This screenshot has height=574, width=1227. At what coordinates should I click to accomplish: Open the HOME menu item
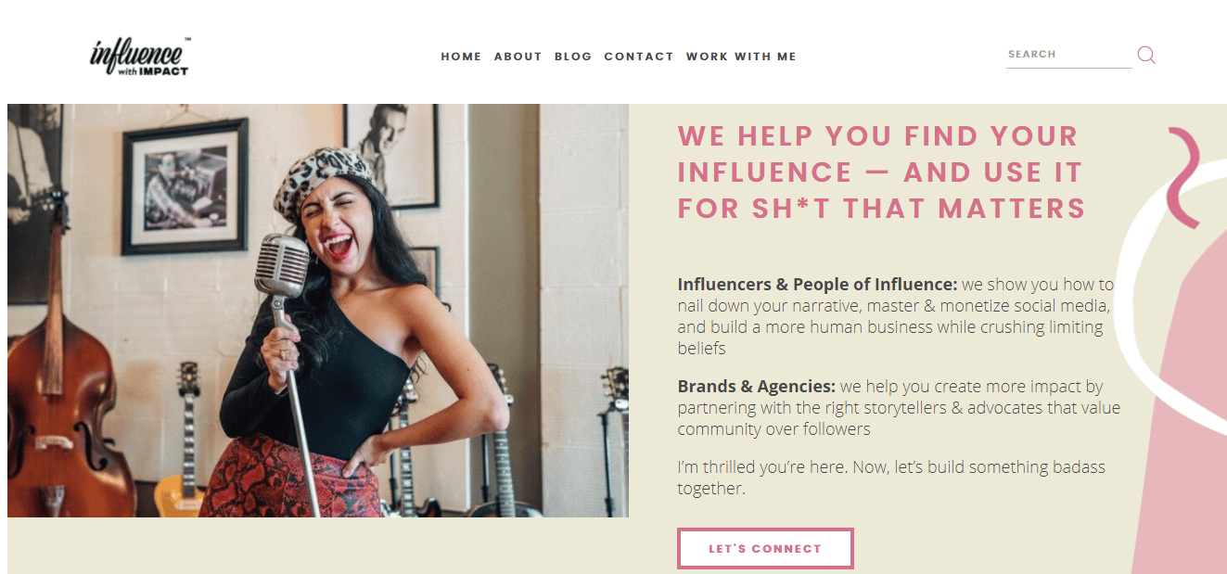[461, 57]
